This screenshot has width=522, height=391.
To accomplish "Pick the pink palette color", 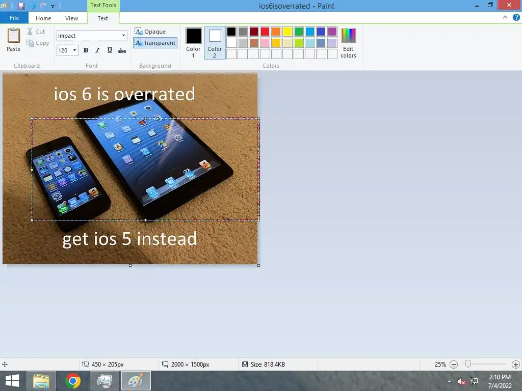I will [265, 43].
